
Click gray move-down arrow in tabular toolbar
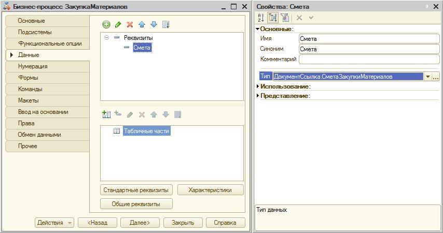166,114
